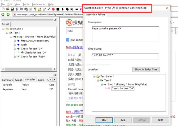Screen dimensions: 178x126
Task: Cut selection using the scissors icon
Action: click(17, 9)
